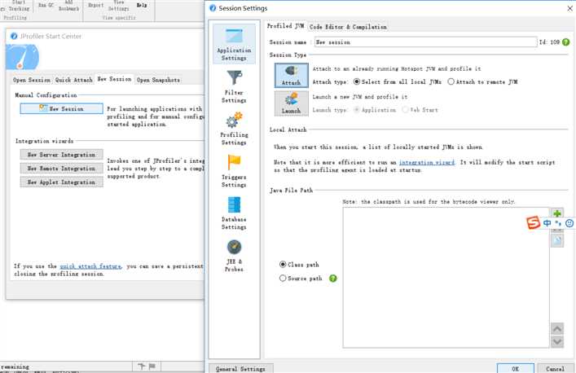Click Run GC in the main toolbar
This screenshot has height=373, width=576.
[46, 5]
